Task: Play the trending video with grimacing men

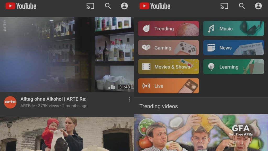Action: (x=201, y=133)
